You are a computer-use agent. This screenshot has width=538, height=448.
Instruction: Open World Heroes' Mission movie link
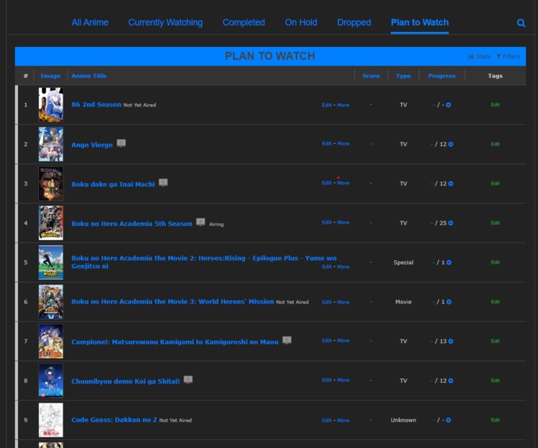click(x=173, y=302)
